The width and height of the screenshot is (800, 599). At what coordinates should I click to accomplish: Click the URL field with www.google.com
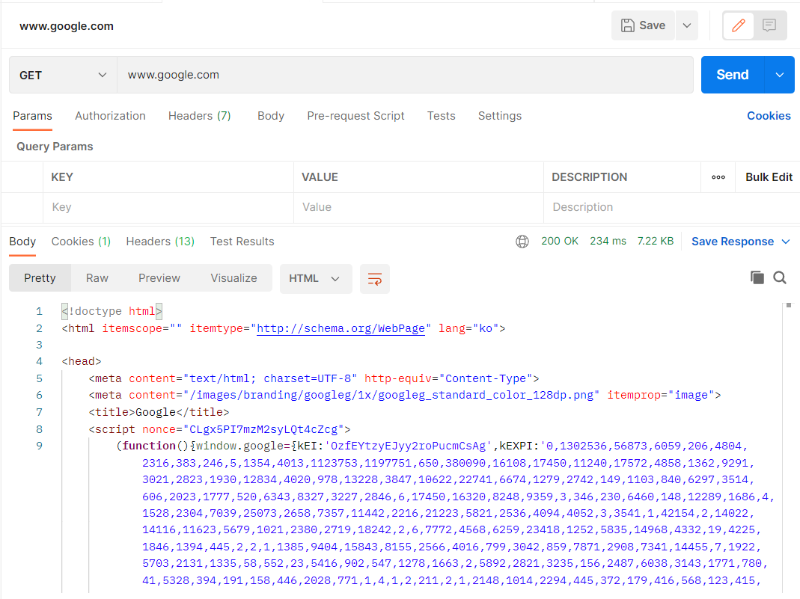click(x=405, y=75)
